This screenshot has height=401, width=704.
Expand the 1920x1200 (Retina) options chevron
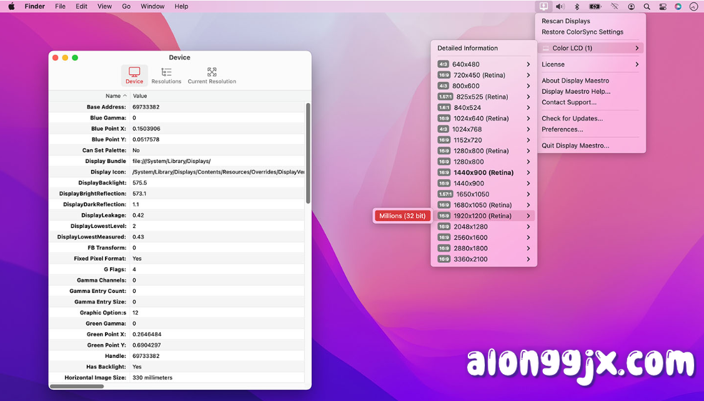click(x=528, y=215)
